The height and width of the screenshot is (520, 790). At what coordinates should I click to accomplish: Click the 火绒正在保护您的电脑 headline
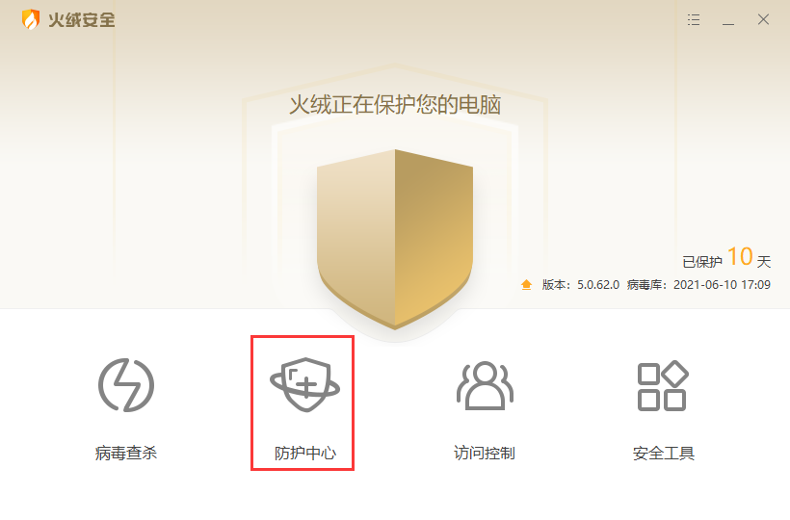pos(395,105)
